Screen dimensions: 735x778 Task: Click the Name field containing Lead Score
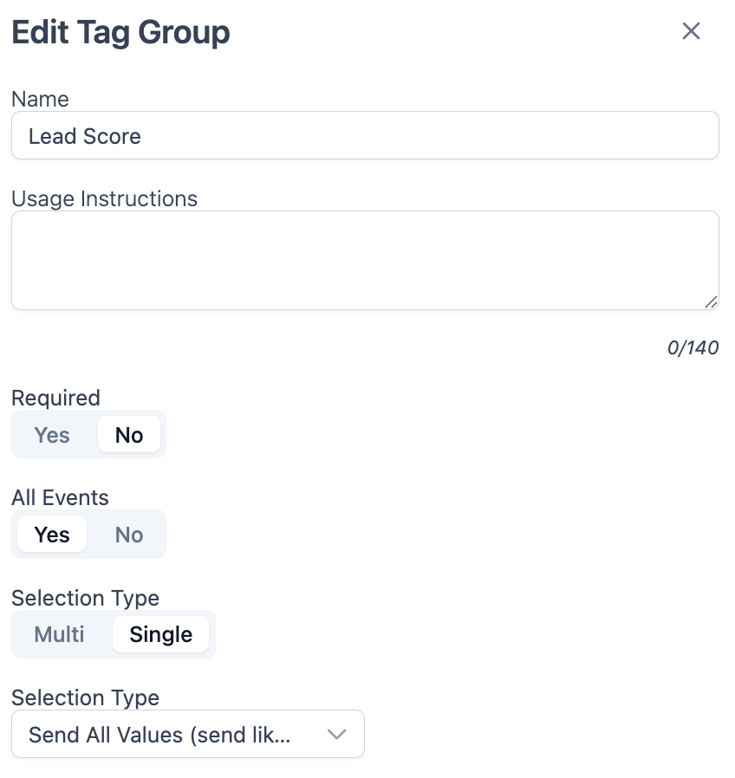(x=365, y=136)
